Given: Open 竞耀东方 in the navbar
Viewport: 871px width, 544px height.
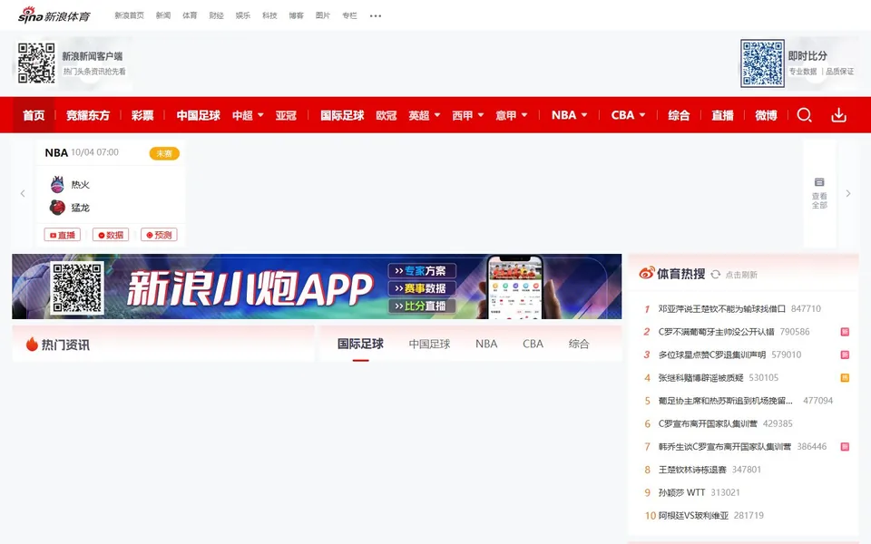Looking at the screenshot, I should point(88,115).
